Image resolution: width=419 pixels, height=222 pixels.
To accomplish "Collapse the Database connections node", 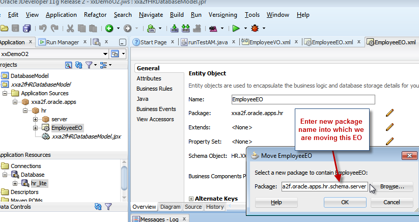I will tap(5, 175).
